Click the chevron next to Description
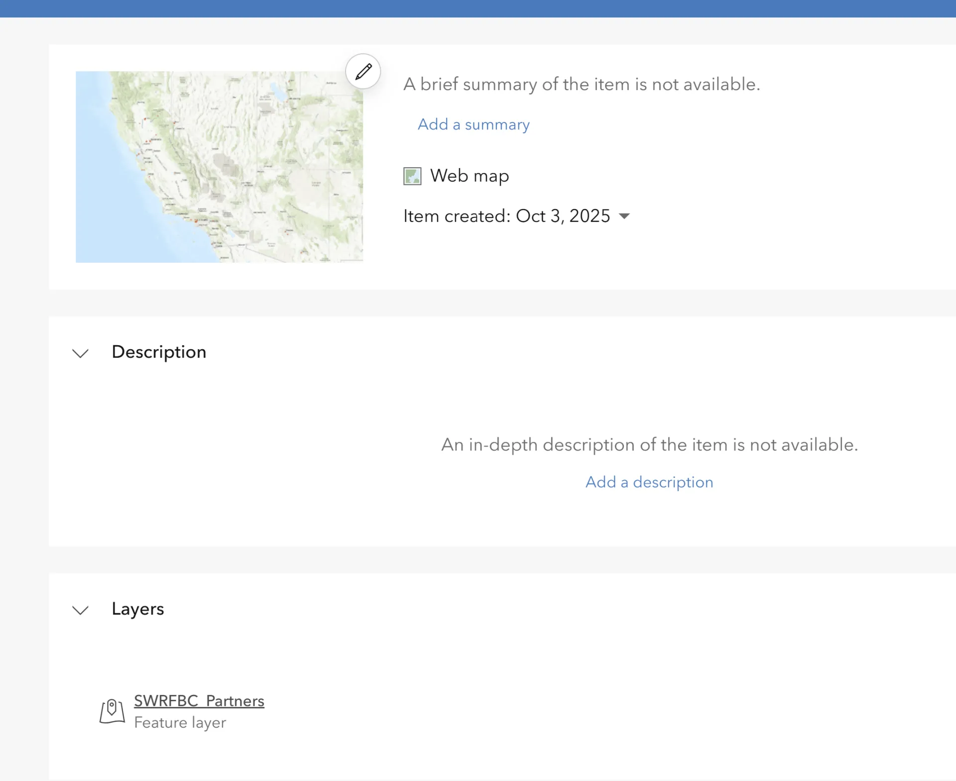Image resolution: width=956 pixels, height=781 pixels. [81, 353]
